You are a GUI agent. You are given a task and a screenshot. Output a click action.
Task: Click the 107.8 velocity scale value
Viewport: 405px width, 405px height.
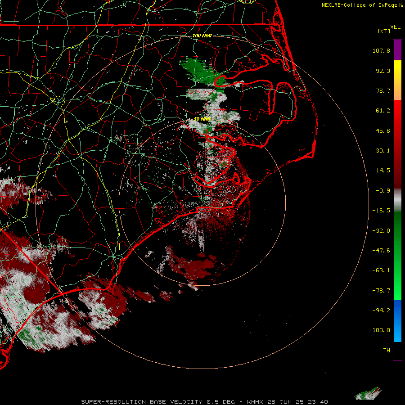click(x=381, y=50)
